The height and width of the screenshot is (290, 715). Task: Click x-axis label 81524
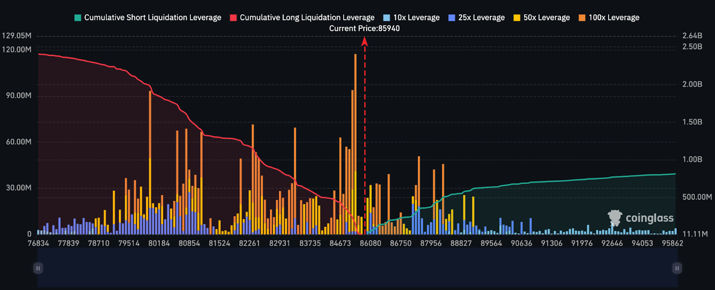(219, 243)
